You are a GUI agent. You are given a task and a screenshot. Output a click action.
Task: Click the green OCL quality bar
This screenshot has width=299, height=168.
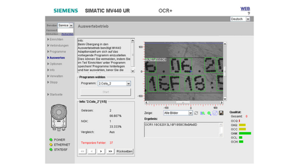241,137
